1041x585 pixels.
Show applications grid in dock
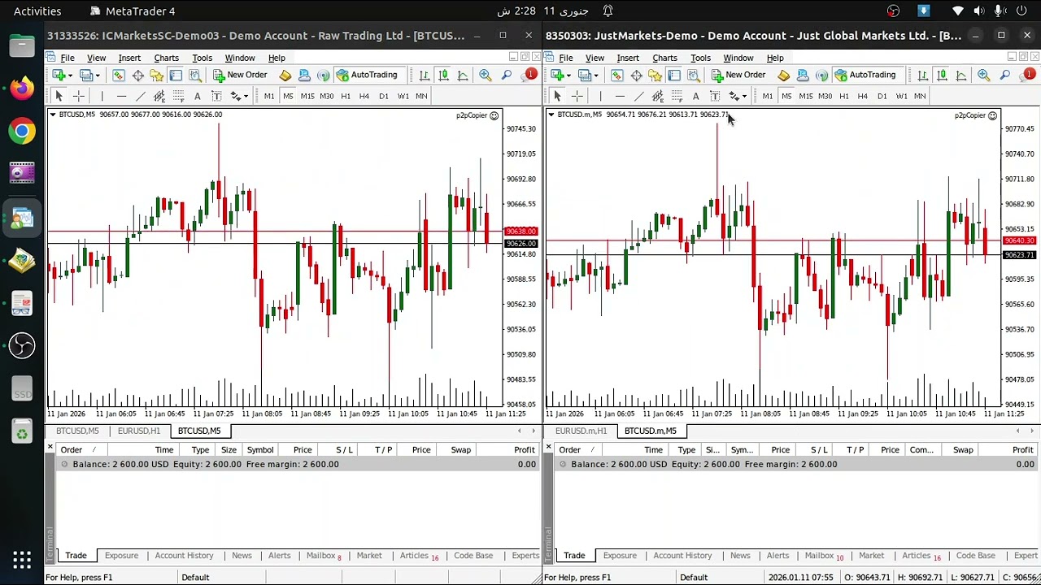click(x=22, y=560)
